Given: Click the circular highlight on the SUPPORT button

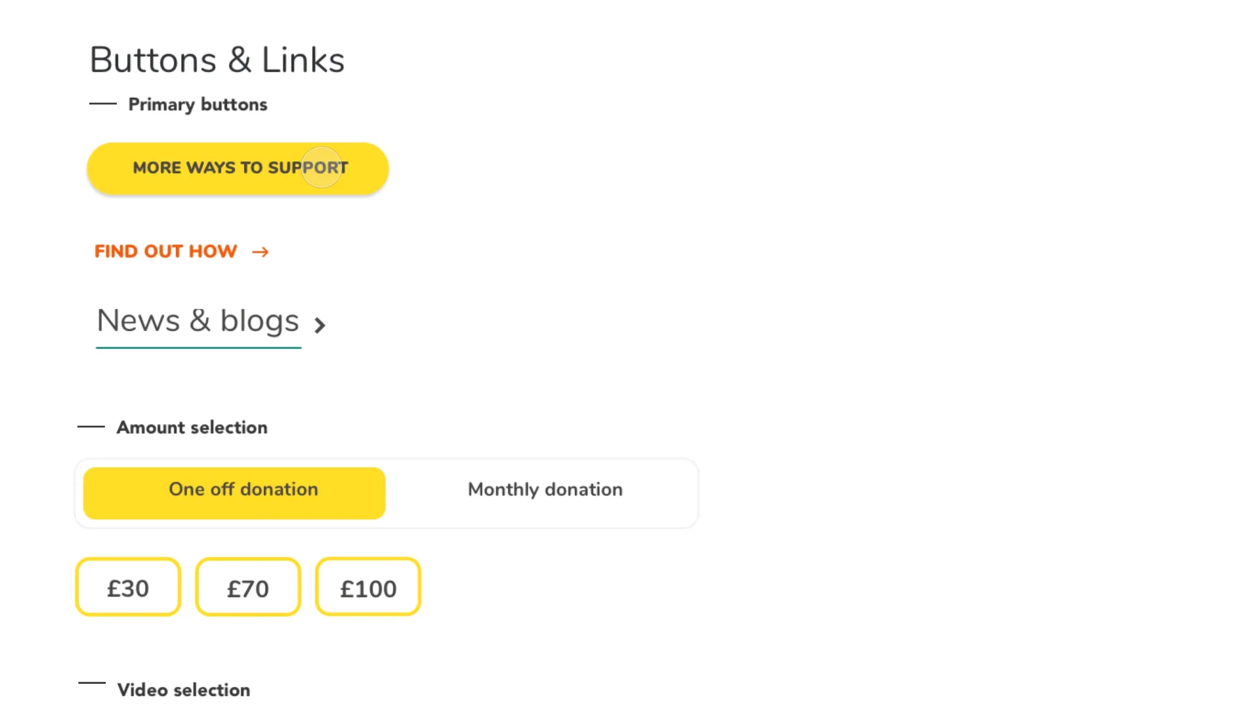Looking at the screenshot, I should (x=322, y=167).
